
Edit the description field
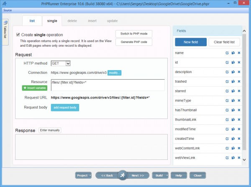[x=227, y=72]
